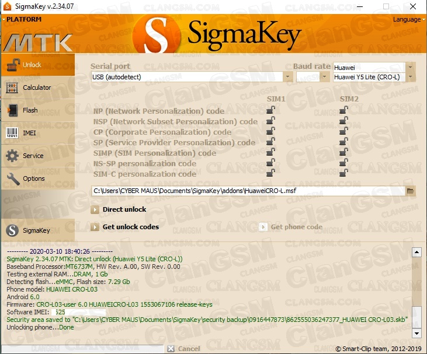Click the 'Software IMEI:' log line

click(56, 312)
